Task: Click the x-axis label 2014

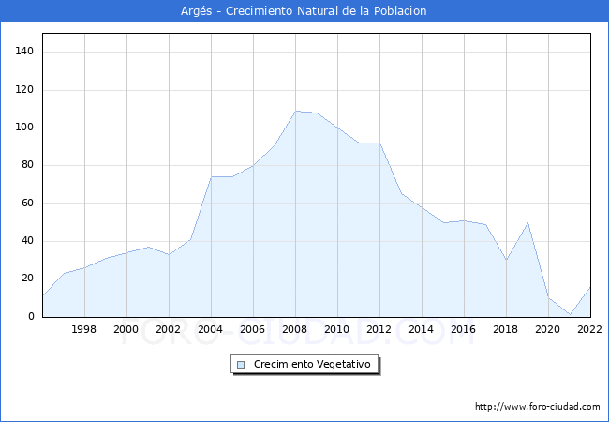Action: (421, 329)
